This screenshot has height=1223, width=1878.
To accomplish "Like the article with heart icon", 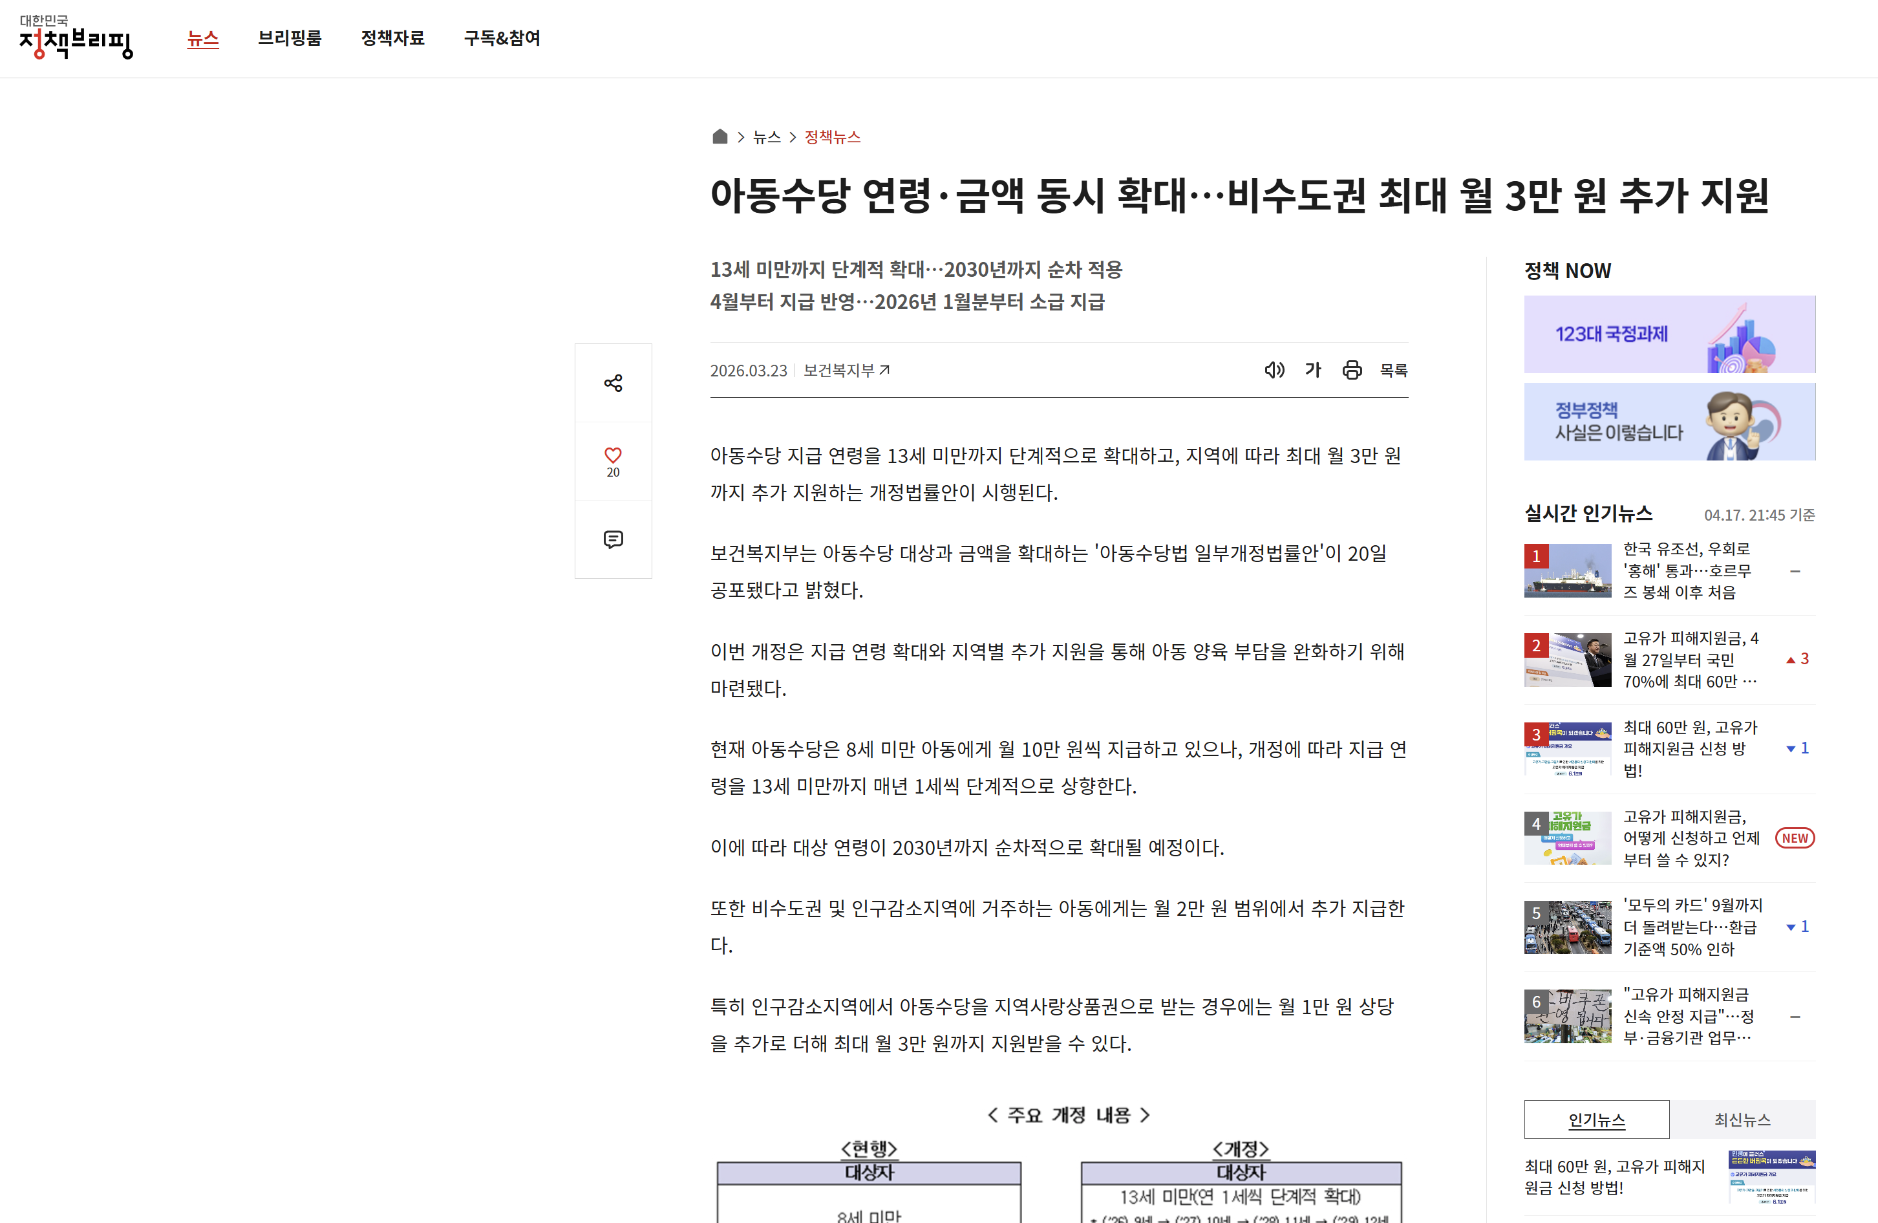I will tap(613, 455).
